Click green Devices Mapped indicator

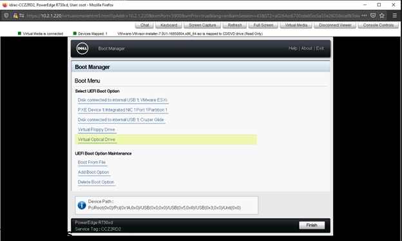click(75, 34)
